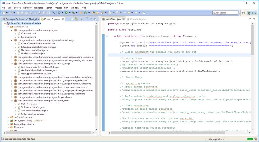The image size is (259, 142).
Task: Open the Run button dropdown arrow
Action: click(70, 13)
